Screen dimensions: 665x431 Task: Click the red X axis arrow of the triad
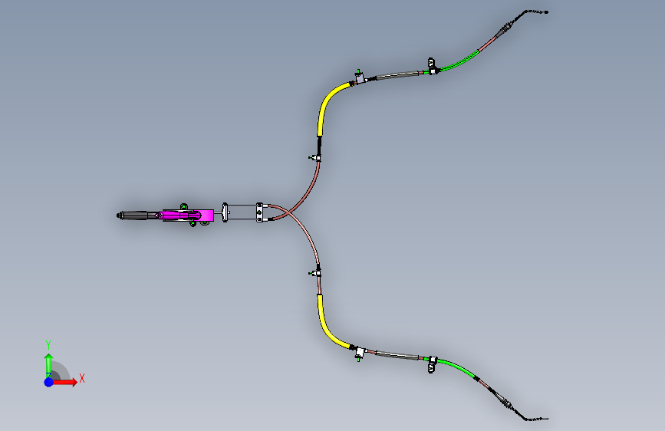click(64, 382)
